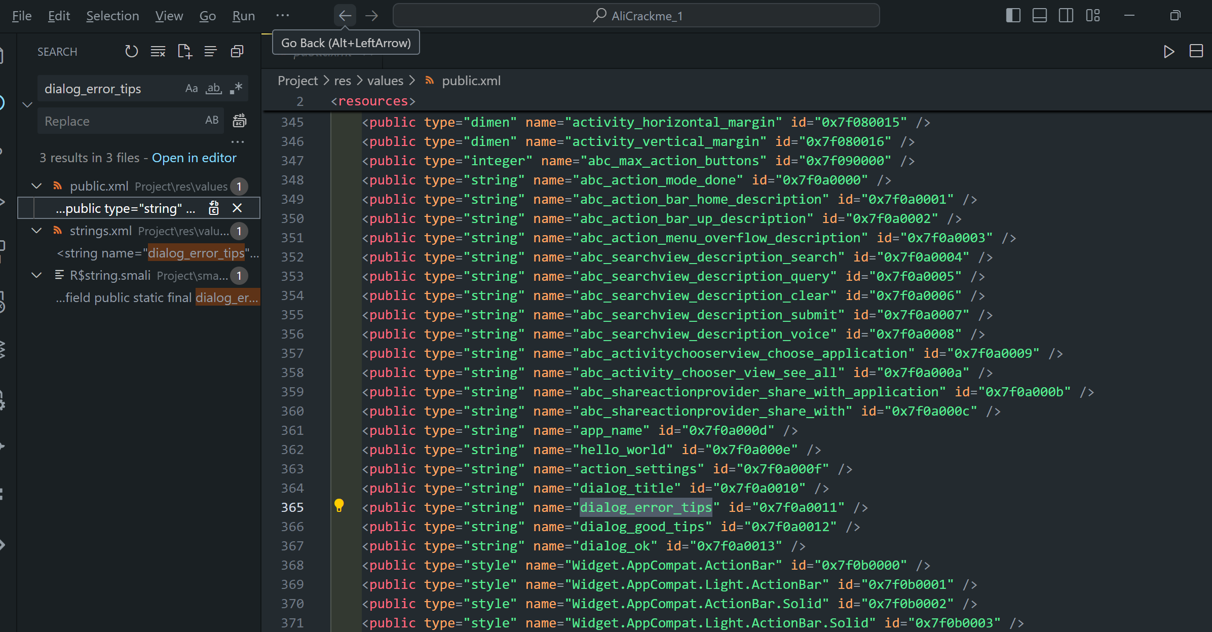Screen dimensions: 1212x632
Task: Collapse public.xml search result group
Action: pos(36,186)
